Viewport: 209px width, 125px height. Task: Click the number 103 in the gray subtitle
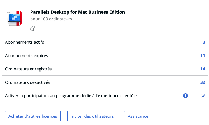[44, 19]
